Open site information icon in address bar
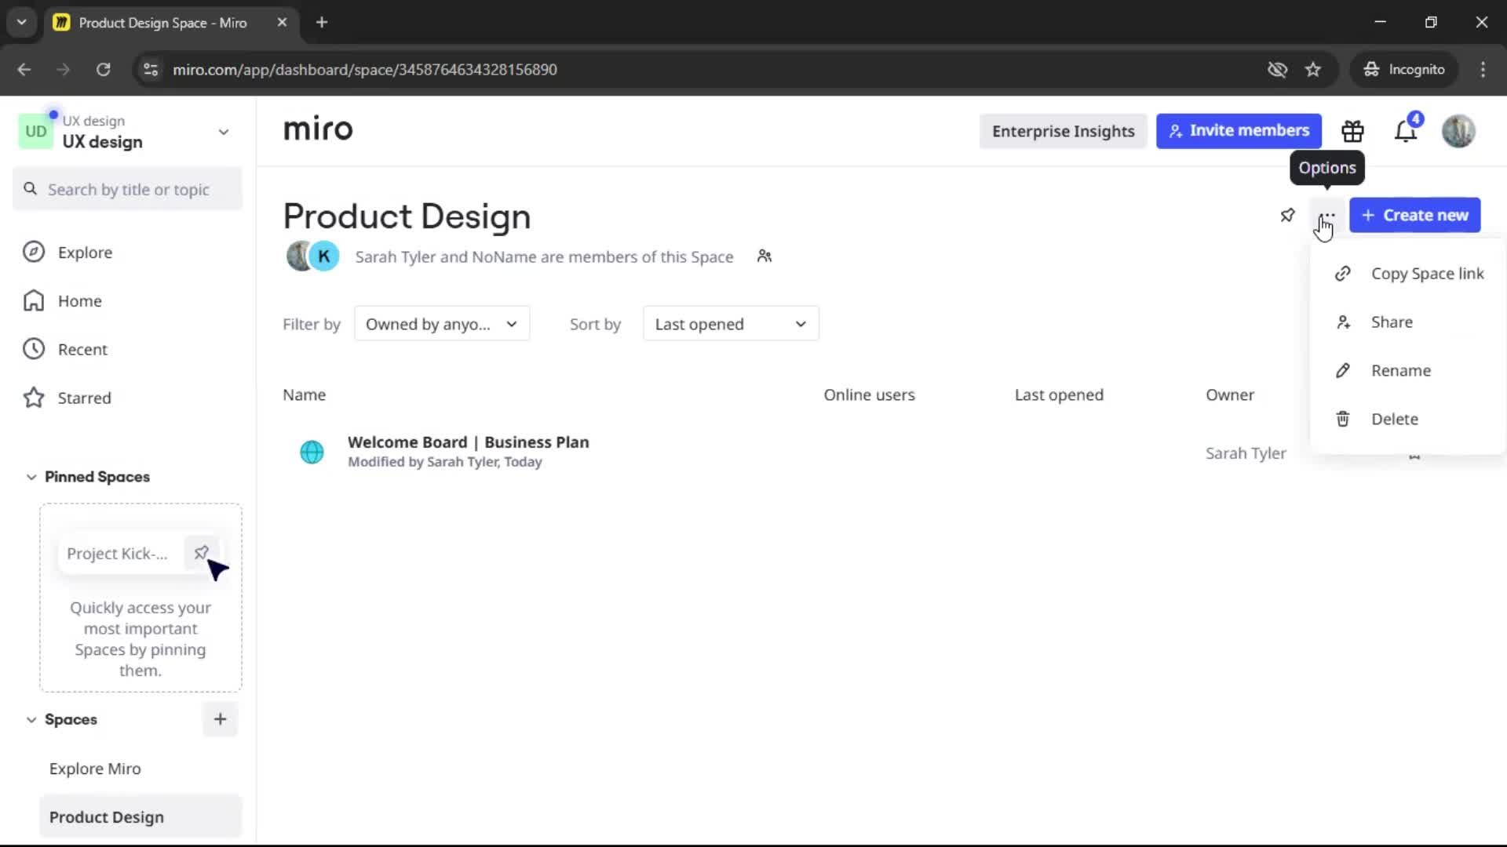This screenshot has height=847, width=1507. coord(150,70)
